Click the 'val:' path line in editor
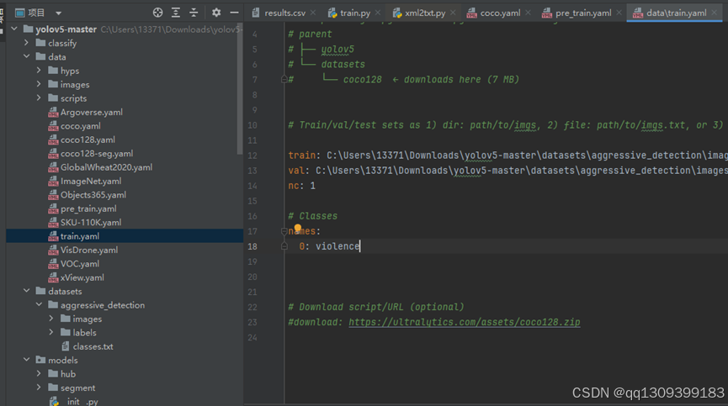The height and width of the screenshot is (406, 728). coord(508,171)
